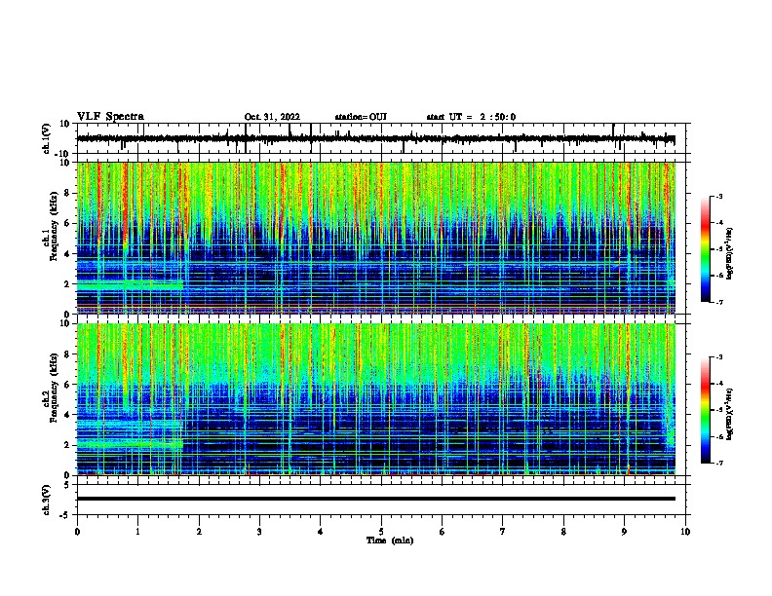Click inside the ch.1 spectrogram panel
Image resolution: width=772 pixels, height=596 pixels.
tap(375, 238)
